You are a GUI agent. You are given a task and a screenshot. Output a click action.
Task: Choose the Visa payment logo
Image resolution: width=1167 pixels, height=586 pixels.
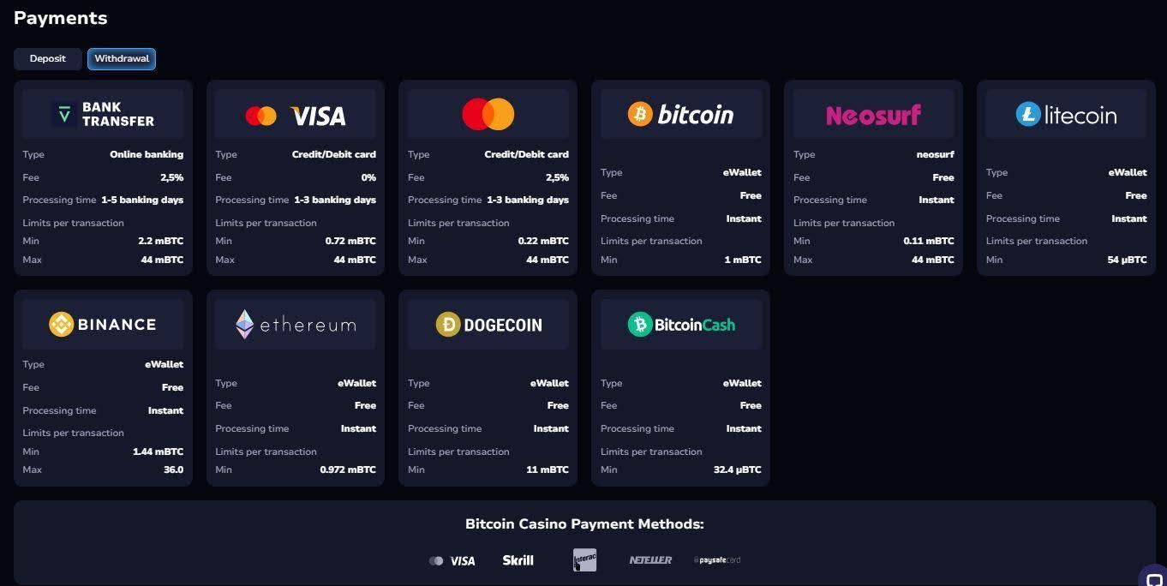[x=296, y=115]
